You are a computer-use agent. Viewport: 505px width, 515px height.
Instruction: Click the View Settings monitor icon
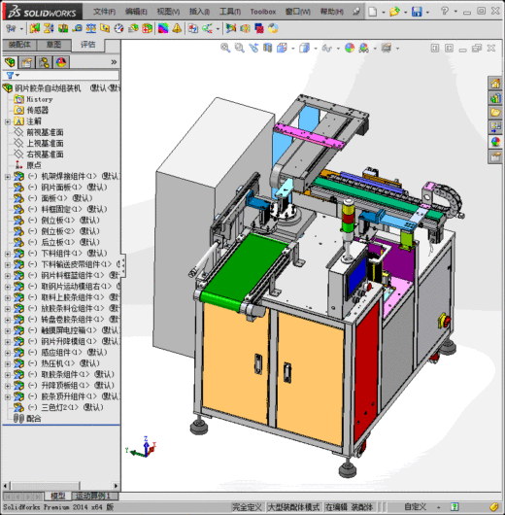(x=387, y=48)
